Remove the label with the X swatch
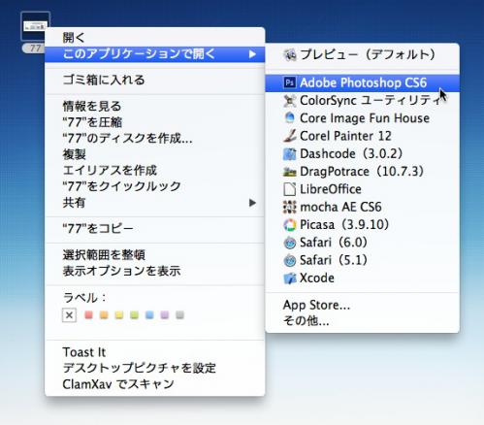Image resolution: width=484 pixels, height=425 pixels. [x=69, y=315]
